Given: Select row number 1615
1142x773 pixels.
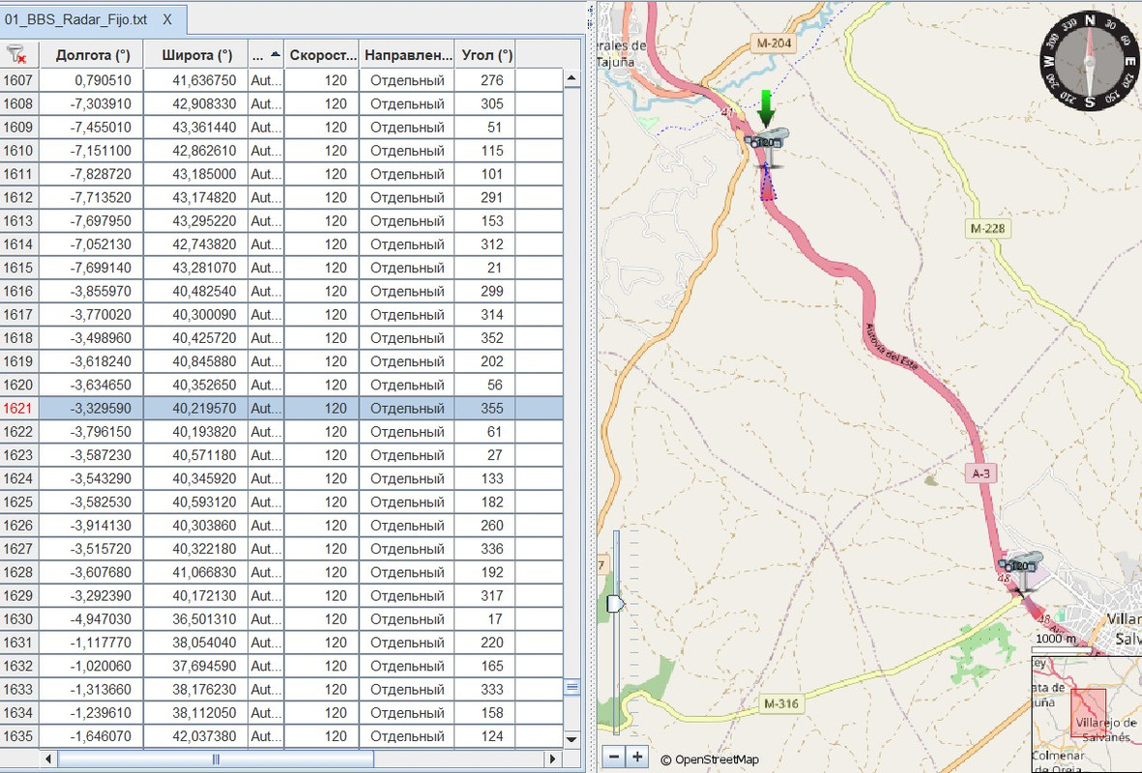Looking at the screenshot, I should 19,268.
